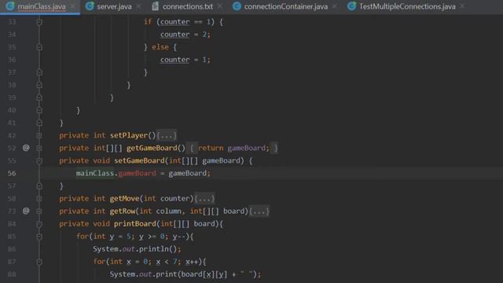The width and height of the screenshot is (503, 283).
Task: Click the printBoard method name
Action: coord(135,223)
